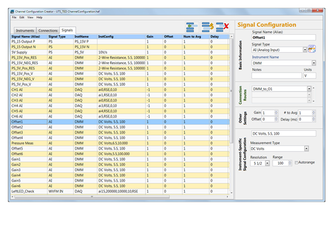Open the File menu

tap(14, 17)
